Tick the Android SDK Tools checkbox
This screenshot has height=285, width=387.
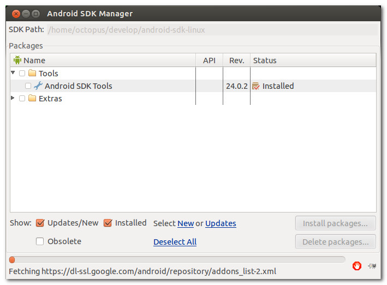tap(28, 86)
